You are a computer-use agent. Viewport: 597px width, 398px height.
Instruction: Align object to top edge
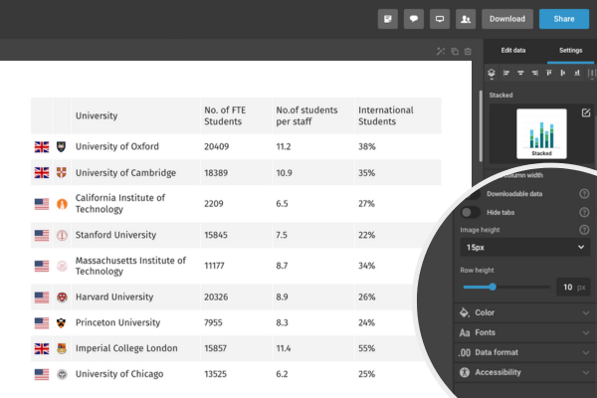pos(549,73)
